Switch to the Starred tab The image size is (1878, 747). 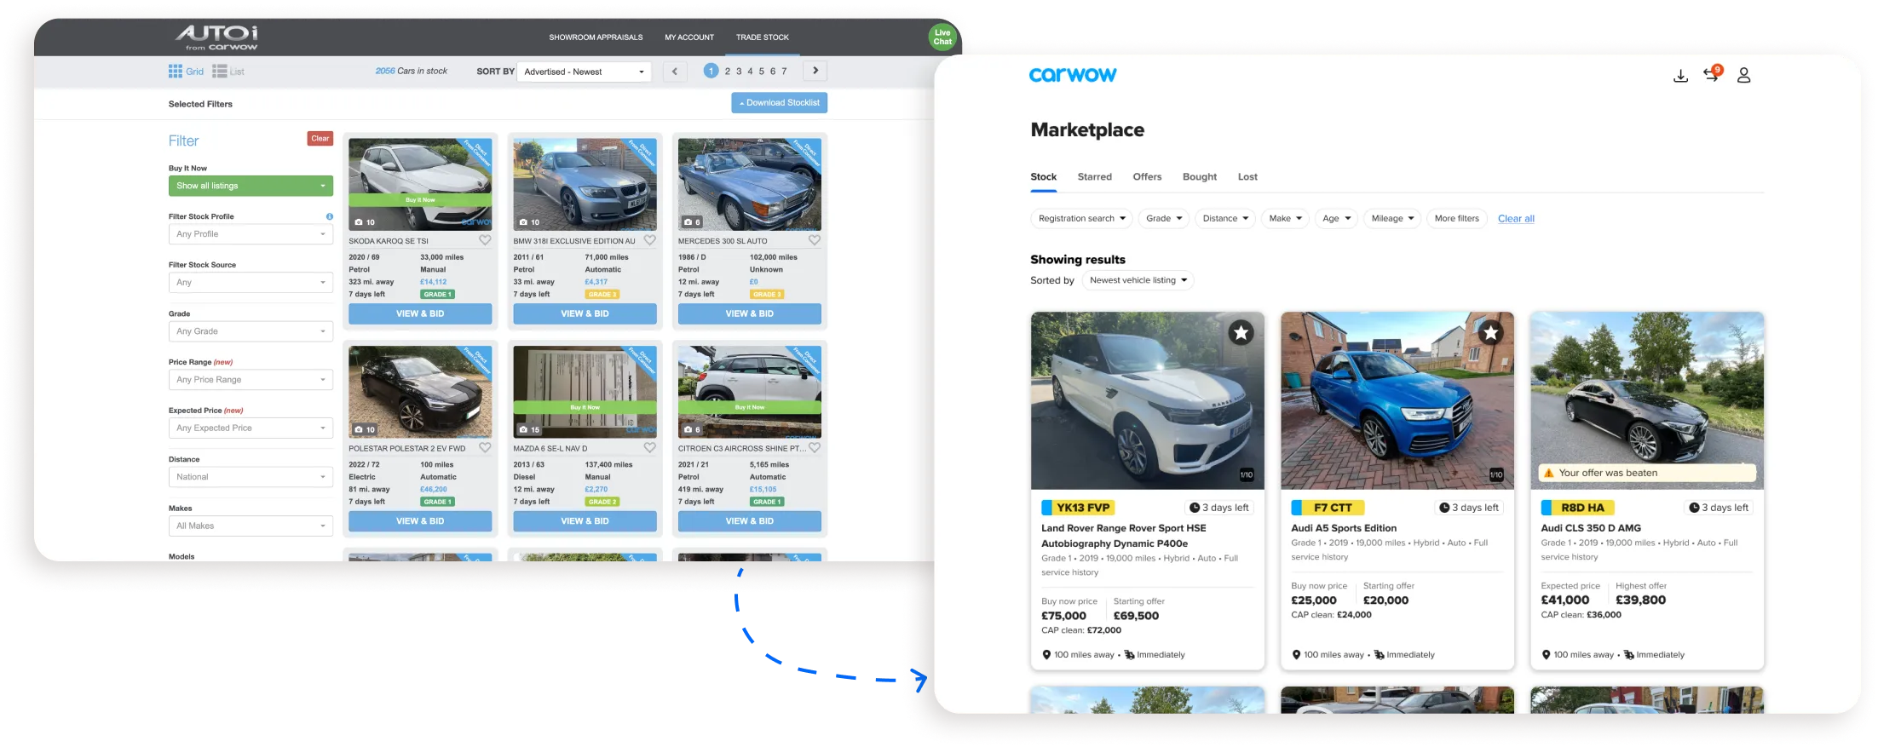[1094, 177]
